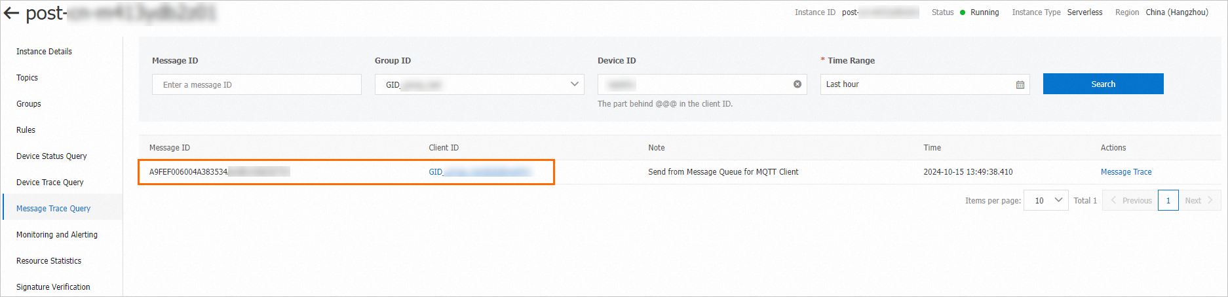Expand the Group ID dropdown

tap(574, 84)
